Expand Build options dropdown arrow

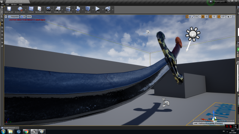point(83,10)
